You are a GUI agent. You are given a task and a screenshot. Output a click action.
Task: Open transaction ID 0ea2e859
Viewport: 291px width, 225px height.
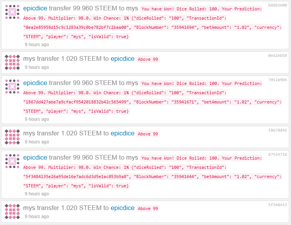(x=278, y=55)
